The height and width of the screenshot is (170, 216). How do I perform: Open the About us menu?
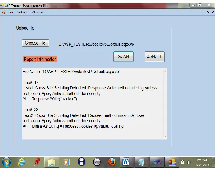(x=38, y=12)
